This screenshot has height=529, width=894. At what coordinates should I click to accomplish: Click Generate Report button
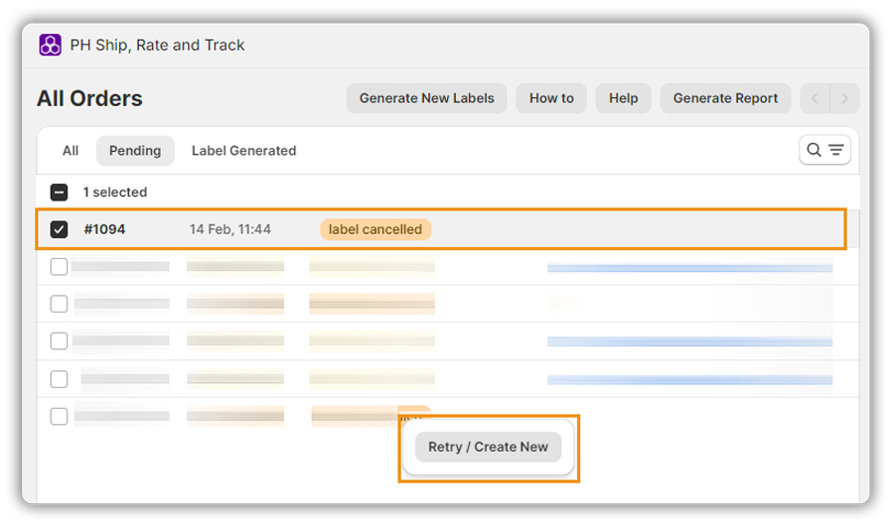click(x=725, y=98)
